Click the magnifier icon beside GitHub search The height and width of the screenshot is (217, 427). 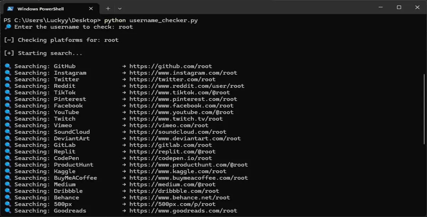point(7,66)
